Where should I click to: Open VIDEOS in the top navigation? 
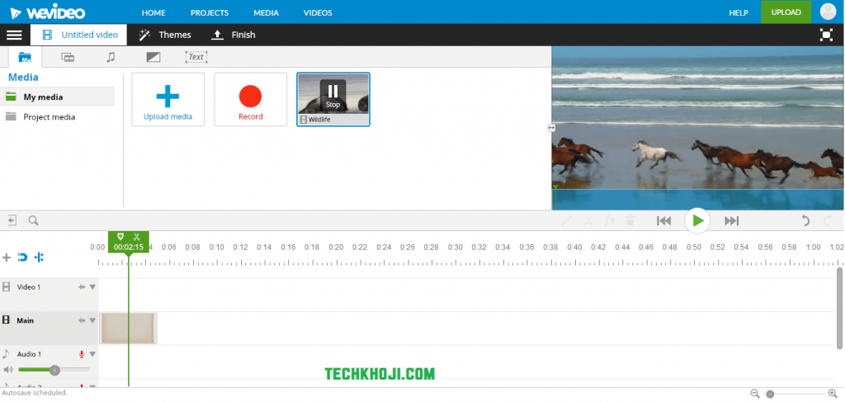(x=318, y=12)
